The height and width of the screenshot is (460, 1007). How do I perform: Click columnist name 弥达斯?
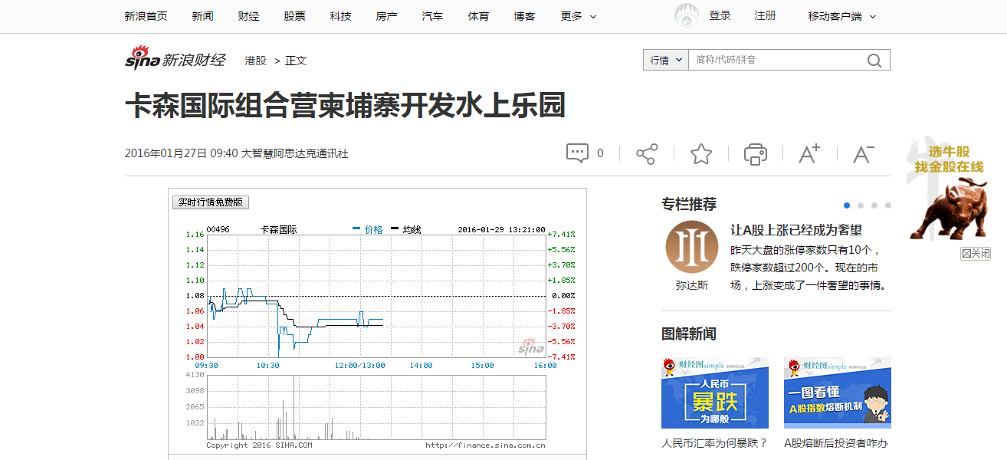[x=692, y=285]
